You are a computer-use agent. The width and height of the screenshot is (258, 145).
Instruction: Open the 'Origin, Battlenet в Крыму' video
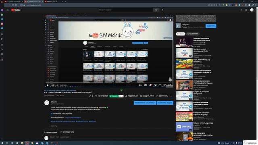click(184, 64)
